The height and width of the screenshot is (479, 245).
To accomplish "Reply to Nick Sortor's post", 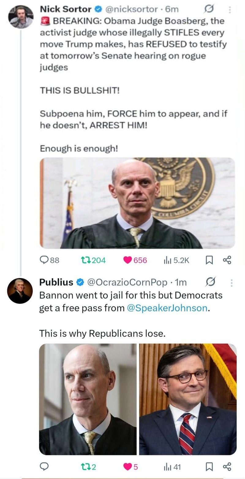I will (x=45, y=260).
